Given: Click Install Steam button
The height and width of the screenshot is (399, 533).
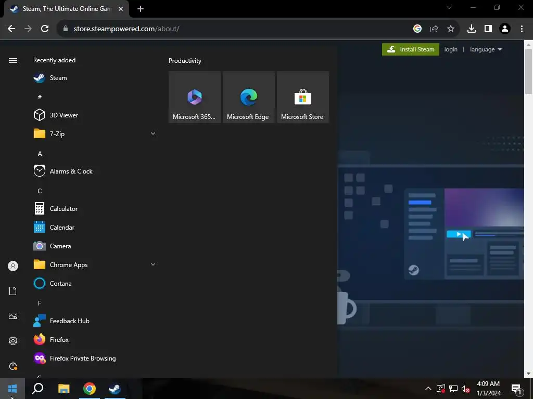Looking at the screenshot, I should point(411,49).
